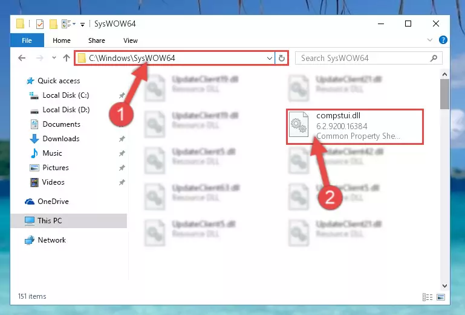
Task: Open the blue Help question mark icon
Action: [443, 40]
